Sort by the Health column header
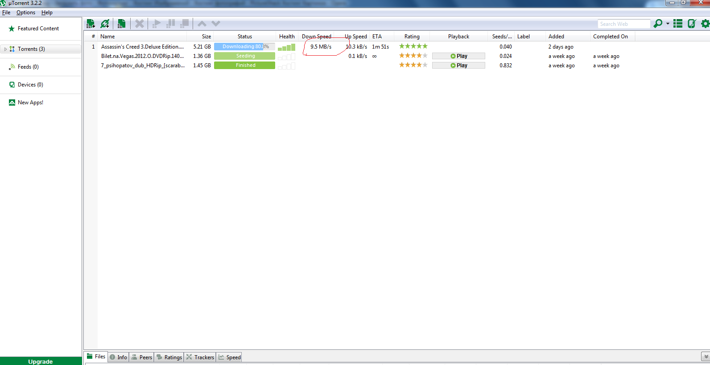This screenshot has width=710, height=365. pos(287,37)
